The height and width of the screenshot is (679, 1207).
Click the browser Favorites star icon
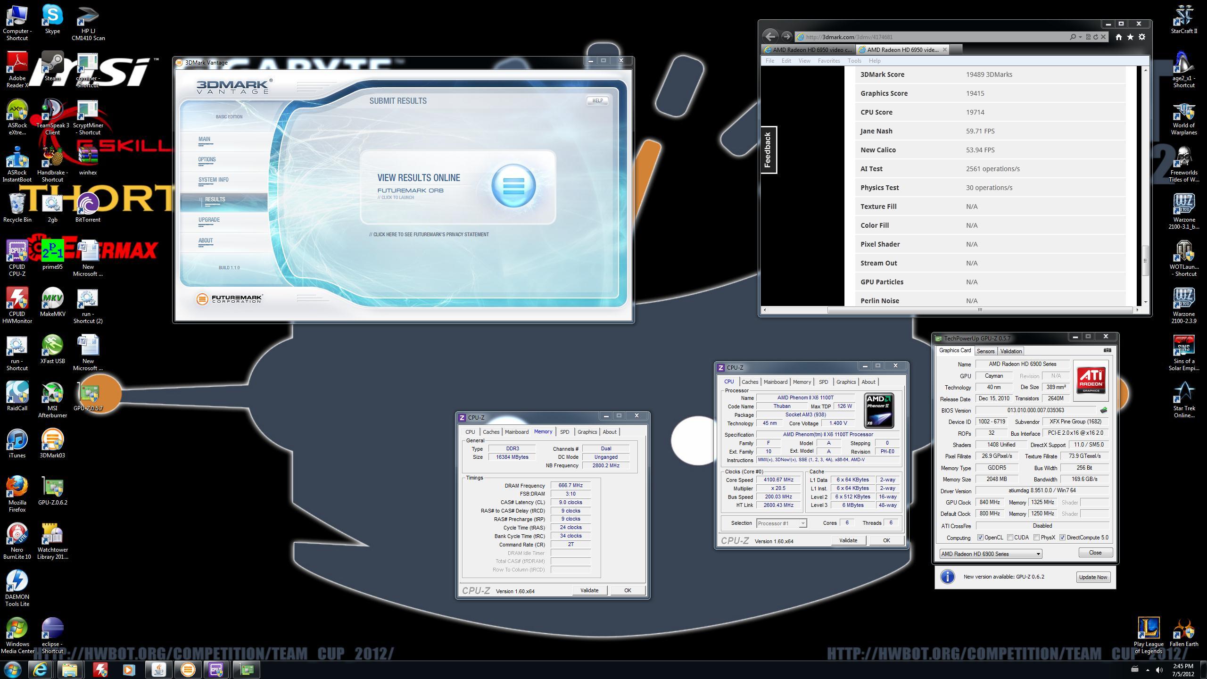point(1130,37)
